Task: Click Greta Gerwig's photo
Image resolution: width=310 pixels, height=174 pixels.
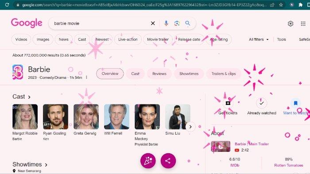Action: click(86, 116)
